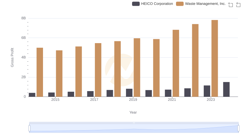Click the Waste Management bar for 2019

coord(137,67)
